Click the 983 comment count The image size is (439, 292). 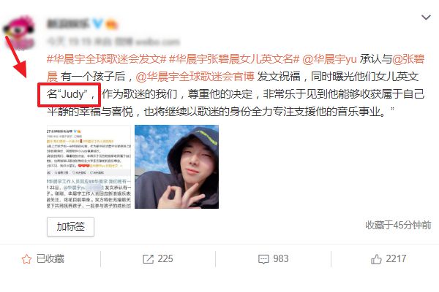pos(281,258)
